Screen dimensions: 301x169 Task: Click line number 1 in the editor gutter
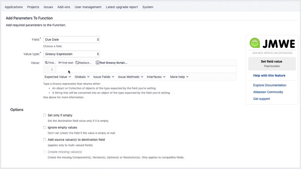[x=52, y=69]
